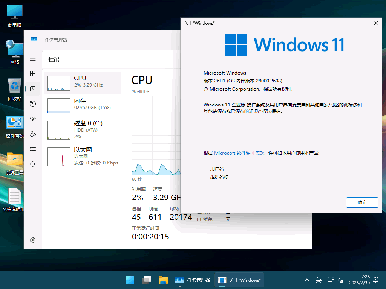386x289 pixels.
Task: Click the 版本 26H1 version text line
Action: click(243, 81)
